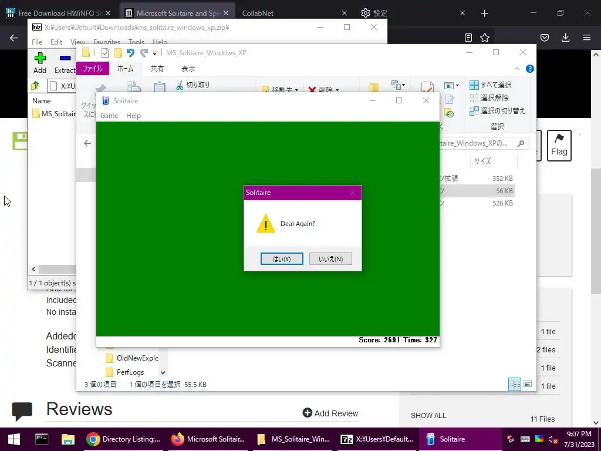Viewport: 601px width, 451px height.
Task: Click the Solitaire window title icon
Action: (x=106, y=100)
